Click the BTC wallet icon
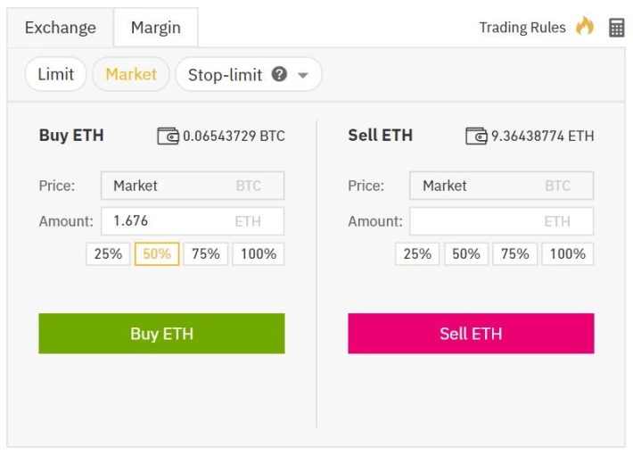This screenshot has height=455, width=633. coord(168,136)
